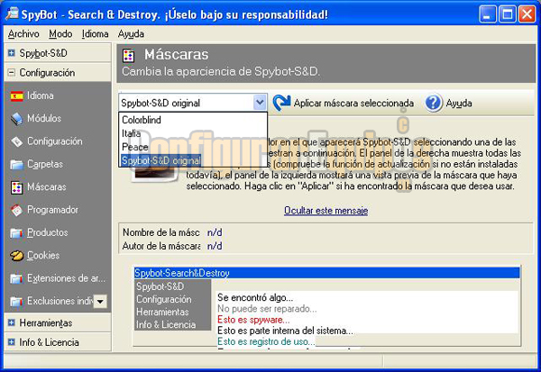
Task: Open the Idioma menu
Action: (96, 34)
